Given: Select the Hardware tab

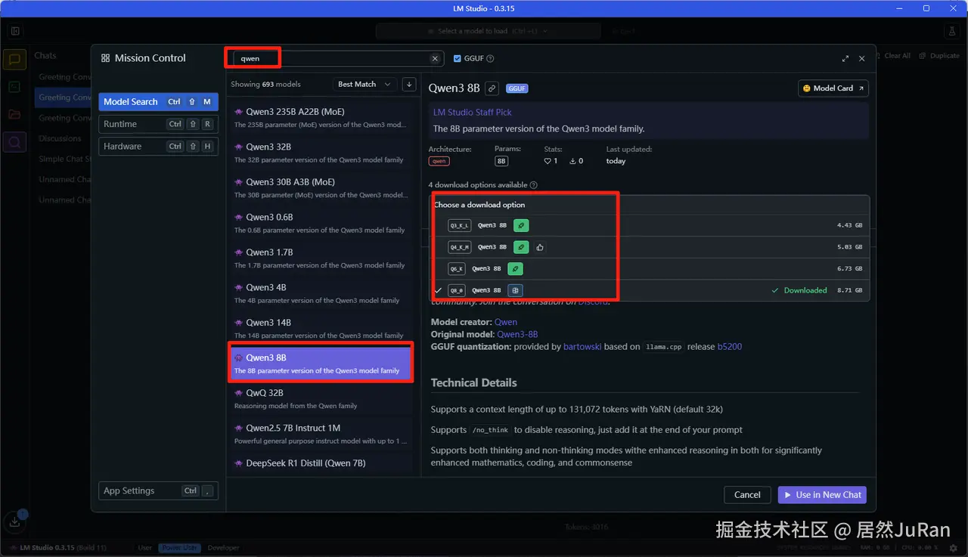Looking at the screenshot, I should [158, 147].
